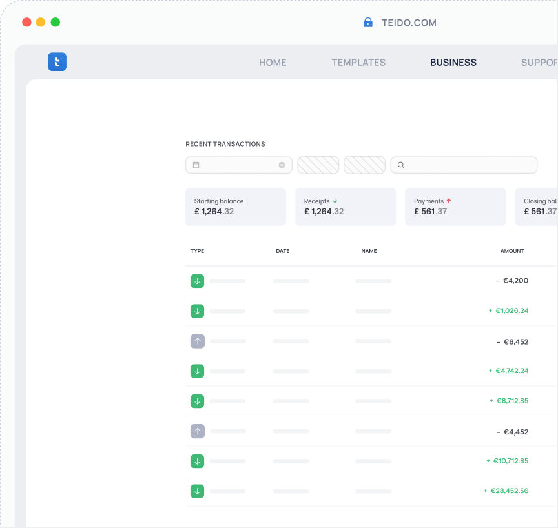Click grey up-arrow icon for the -€6,452 transaction
The image size is (558, 528).
coord(198,341)
